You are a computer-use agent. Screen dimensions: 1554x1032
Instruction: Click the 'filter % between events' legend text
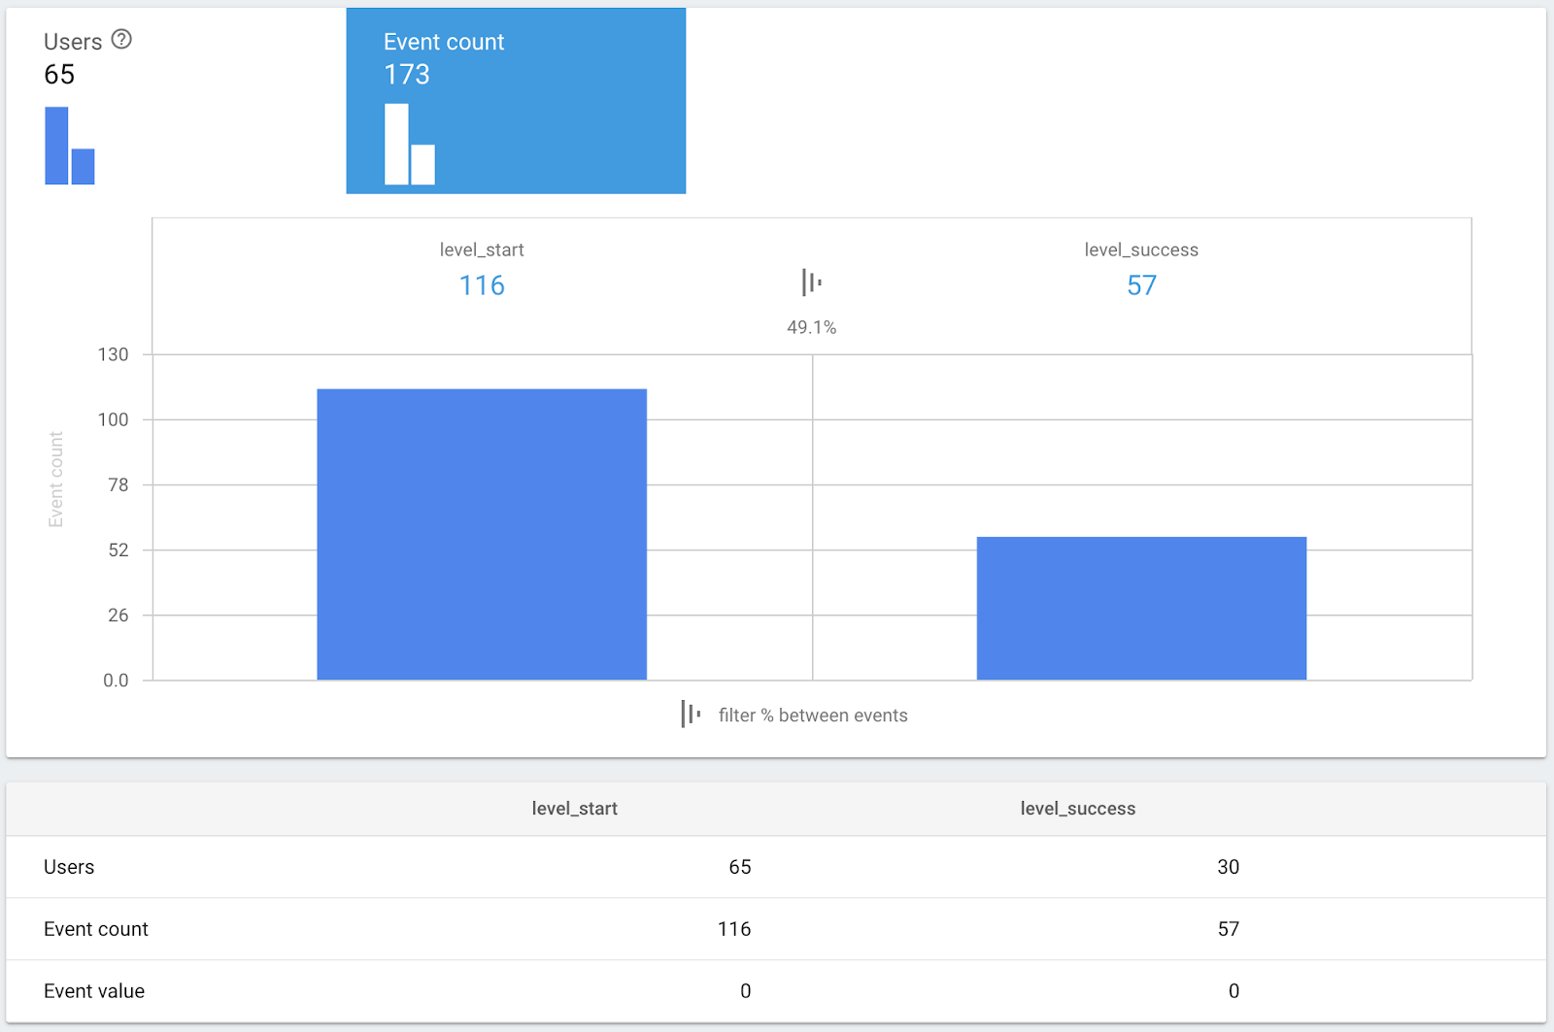click(x=813, y=716)
